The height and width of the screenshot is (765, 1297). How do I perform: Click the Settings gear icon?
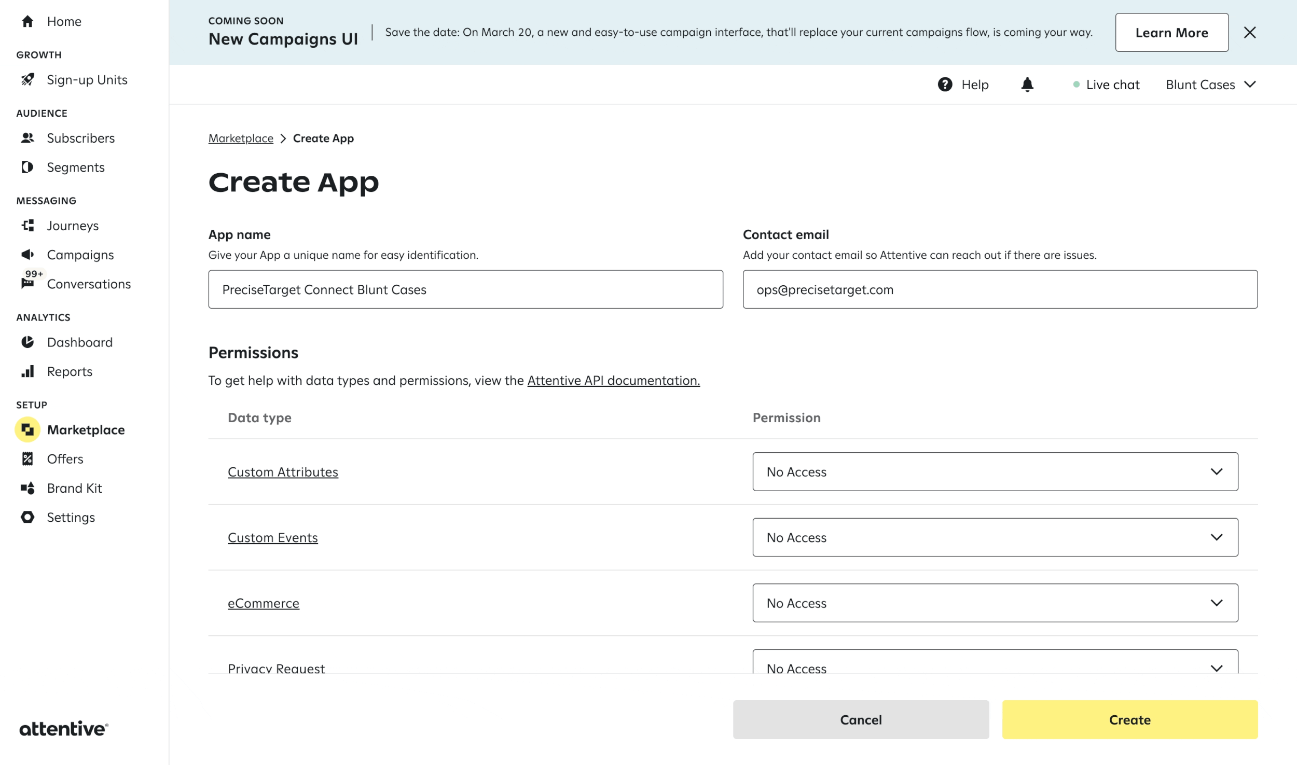coord(27,517)
